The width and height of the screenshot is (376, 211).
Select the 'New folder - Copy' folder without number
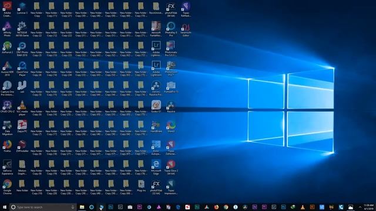click(x=37, y=9)
